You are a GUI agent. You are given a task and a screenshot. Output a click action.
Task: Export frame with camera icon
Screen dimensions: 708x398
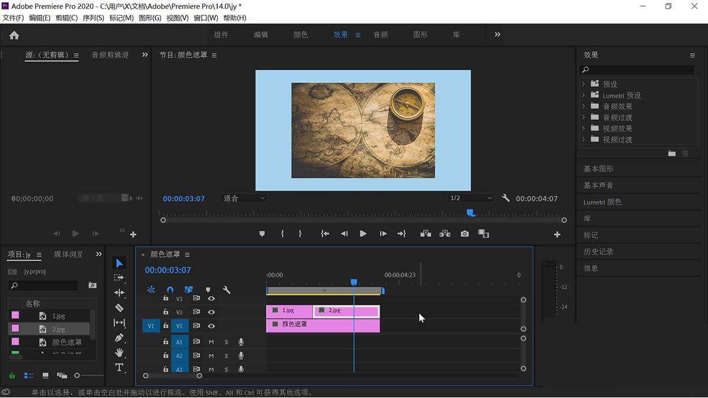(x=465, y=234)
